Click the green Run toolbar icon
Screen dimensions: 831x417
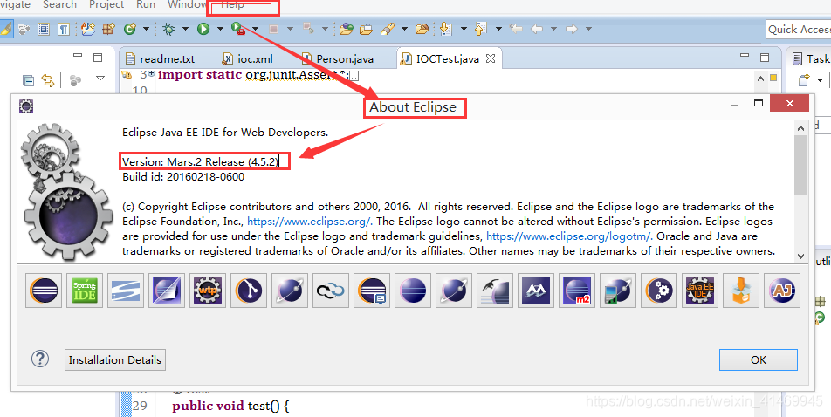[203, 29]
